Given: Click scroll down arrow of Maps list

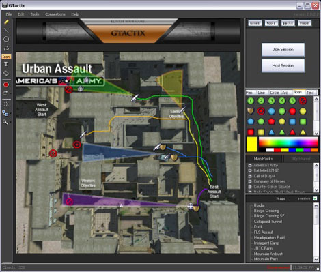Looking at the screenshot, I should pyautogui.click(x=316, y=259).
